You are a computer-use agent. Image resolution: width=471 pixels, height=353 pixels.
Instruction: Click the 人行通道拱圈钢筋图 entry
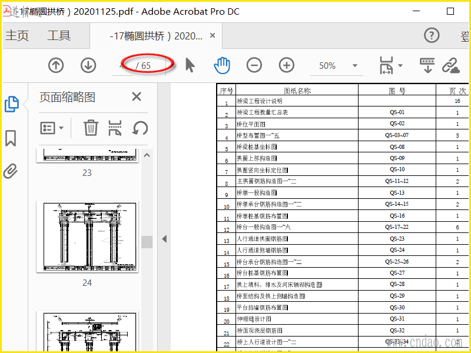(x=262, y=239)
